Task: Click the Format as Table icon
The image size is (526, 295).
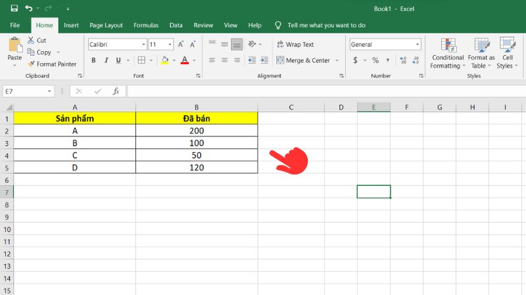Action: pyautogui.click(x=481, y=52)
